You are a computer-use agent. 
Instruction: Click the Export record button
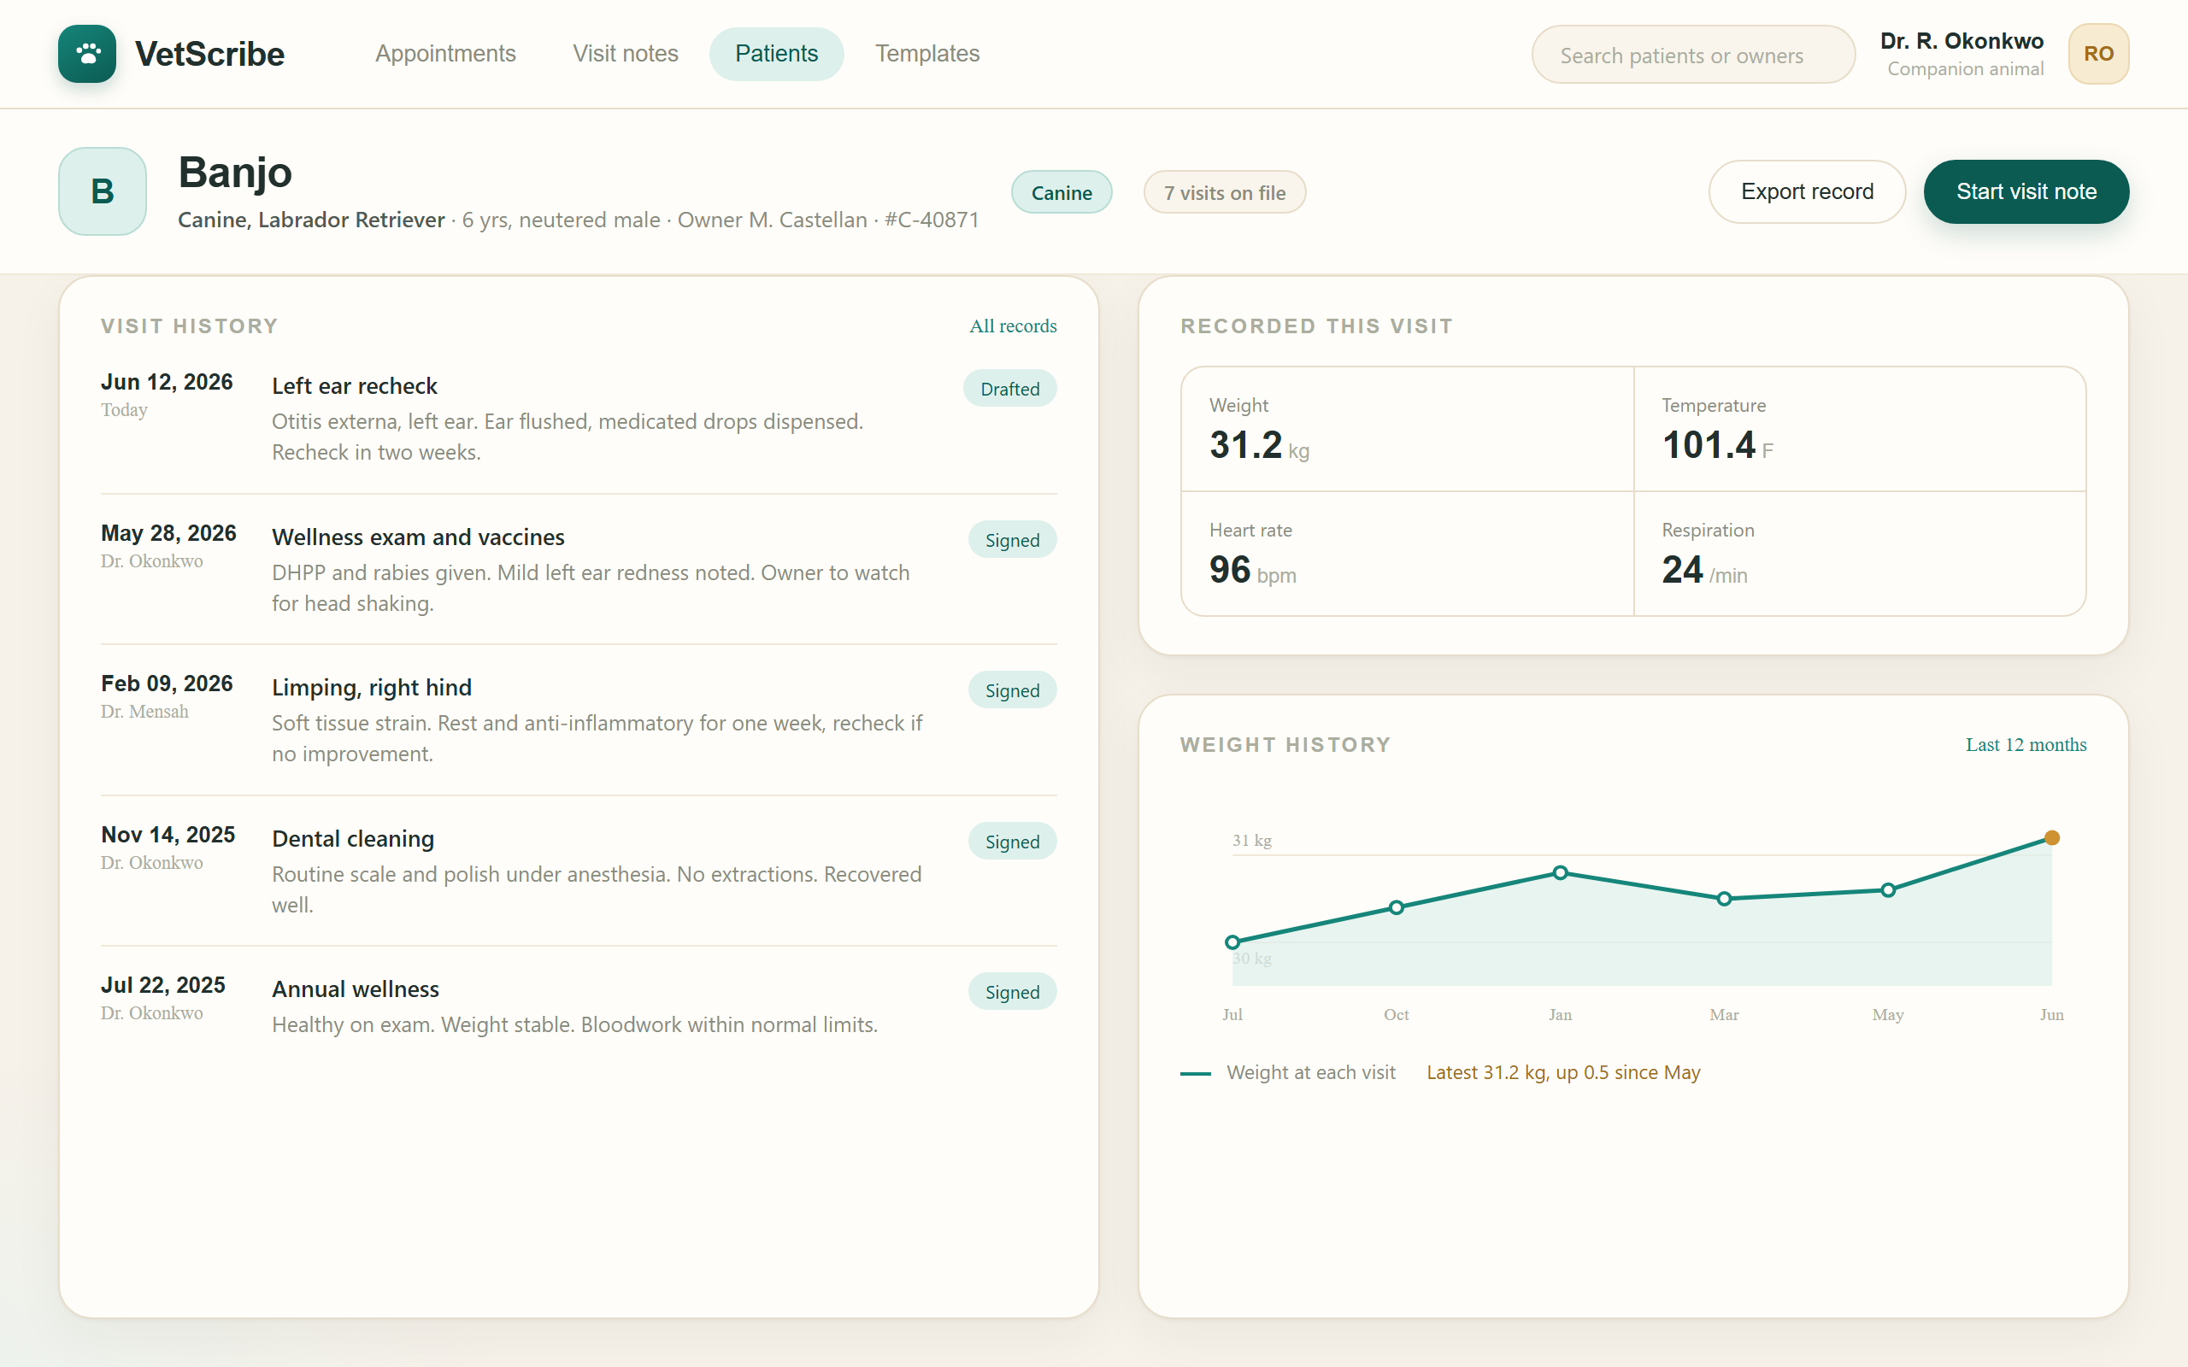pyautogui.click(x=1807, y=191)
